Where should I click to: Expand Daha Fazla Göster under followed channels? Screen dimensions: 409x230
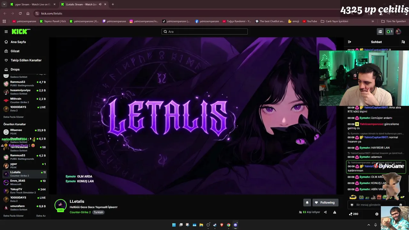(13, 117)
